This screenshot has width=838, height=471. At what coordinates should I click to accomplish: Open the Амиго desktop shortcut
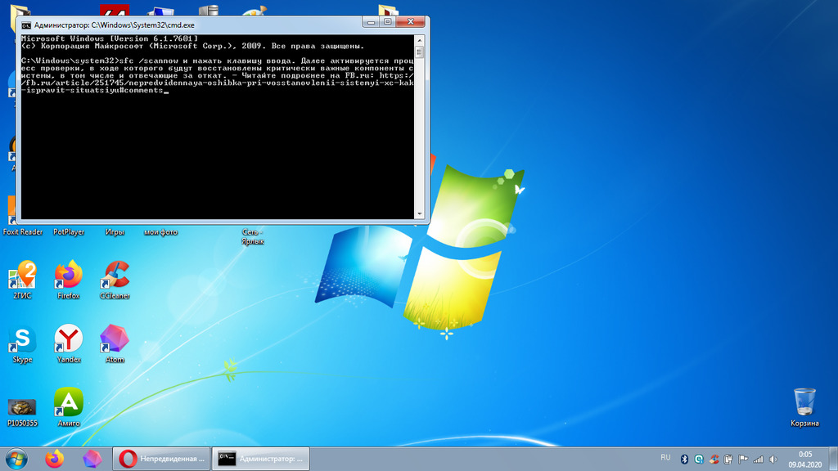coord(69,407)
